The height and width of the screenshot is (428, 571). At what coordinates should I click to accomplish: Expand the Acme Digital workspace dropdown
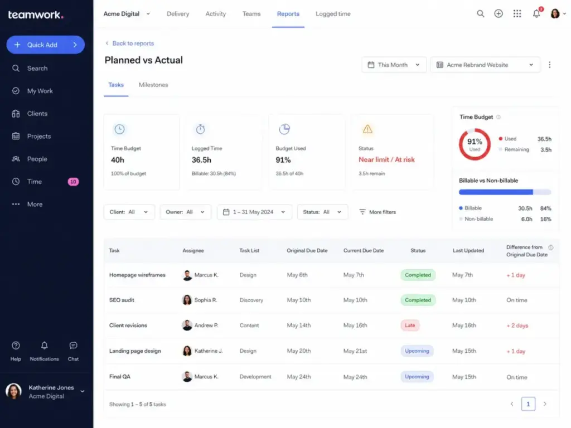coord(127,14)
